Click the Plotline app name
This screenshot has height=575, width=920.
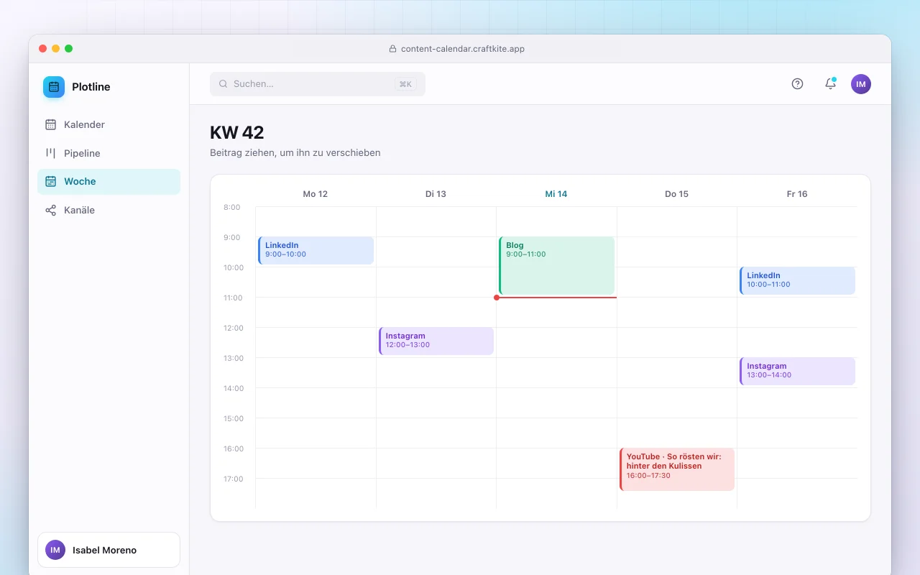point(91,87)
